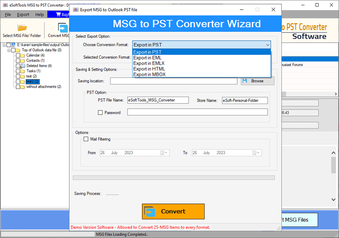Click the Top of Outlook data file folder icon
Image resolution: width=339 pixels, height=238 pixels.
pos(18,50)
